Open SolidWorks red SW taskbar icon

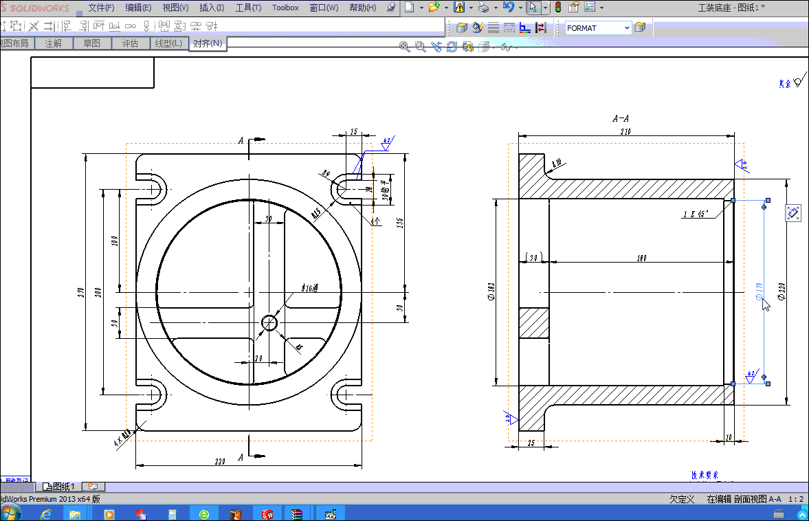coord(267,514)
